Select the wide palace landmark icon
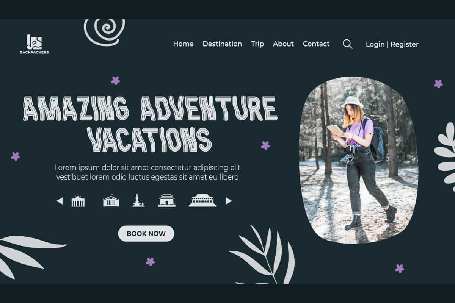This screenshot has height=303, width=455. [202, 200]
